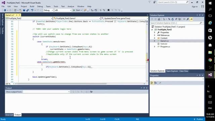Screen dimensions: 215x121
Task: Open the Build menu
Action: (32, 6)
